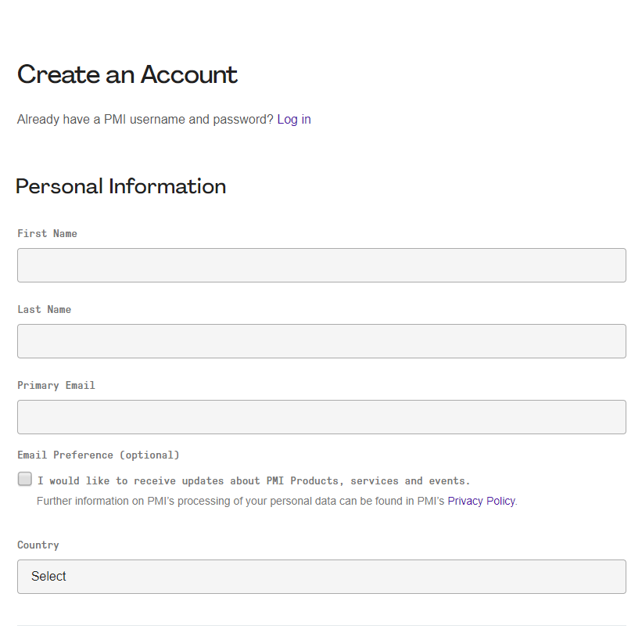Expand the Country Select dropdown
The height and width of the screenshot is (626, 642).
[321, 577]
